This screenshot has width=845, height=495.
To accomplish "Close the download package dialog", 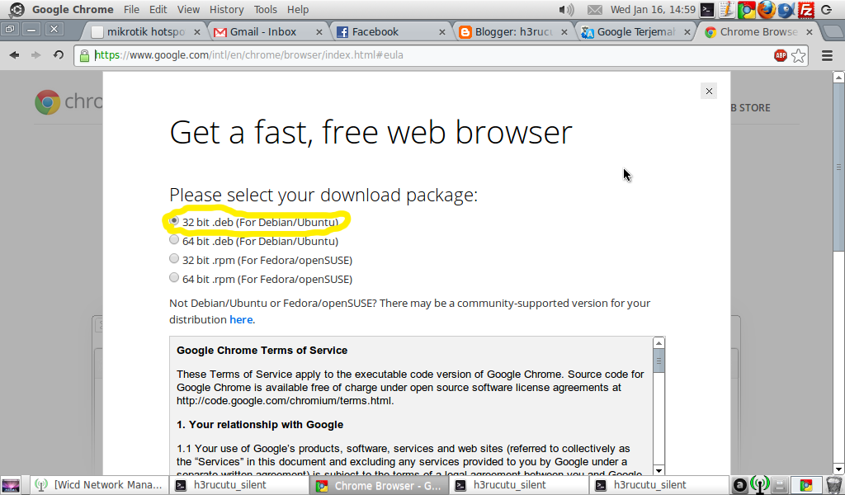I will pos(709,91).
